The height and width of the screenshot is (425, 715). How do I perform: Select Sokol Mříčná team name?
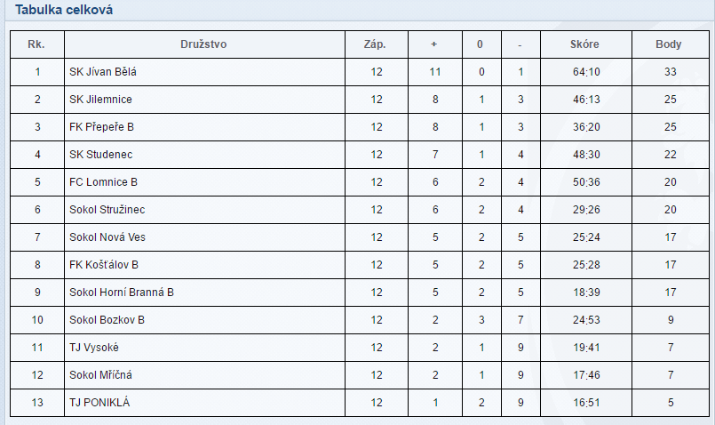pyautogui.click(x=100, y=375)
